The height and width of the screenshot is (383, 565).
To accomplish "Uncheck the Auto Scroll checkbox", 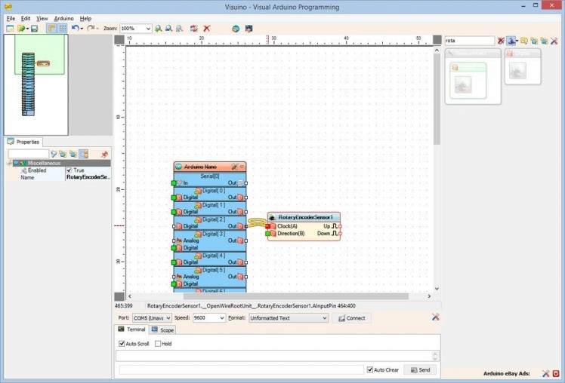I will (x=122, y=344).
